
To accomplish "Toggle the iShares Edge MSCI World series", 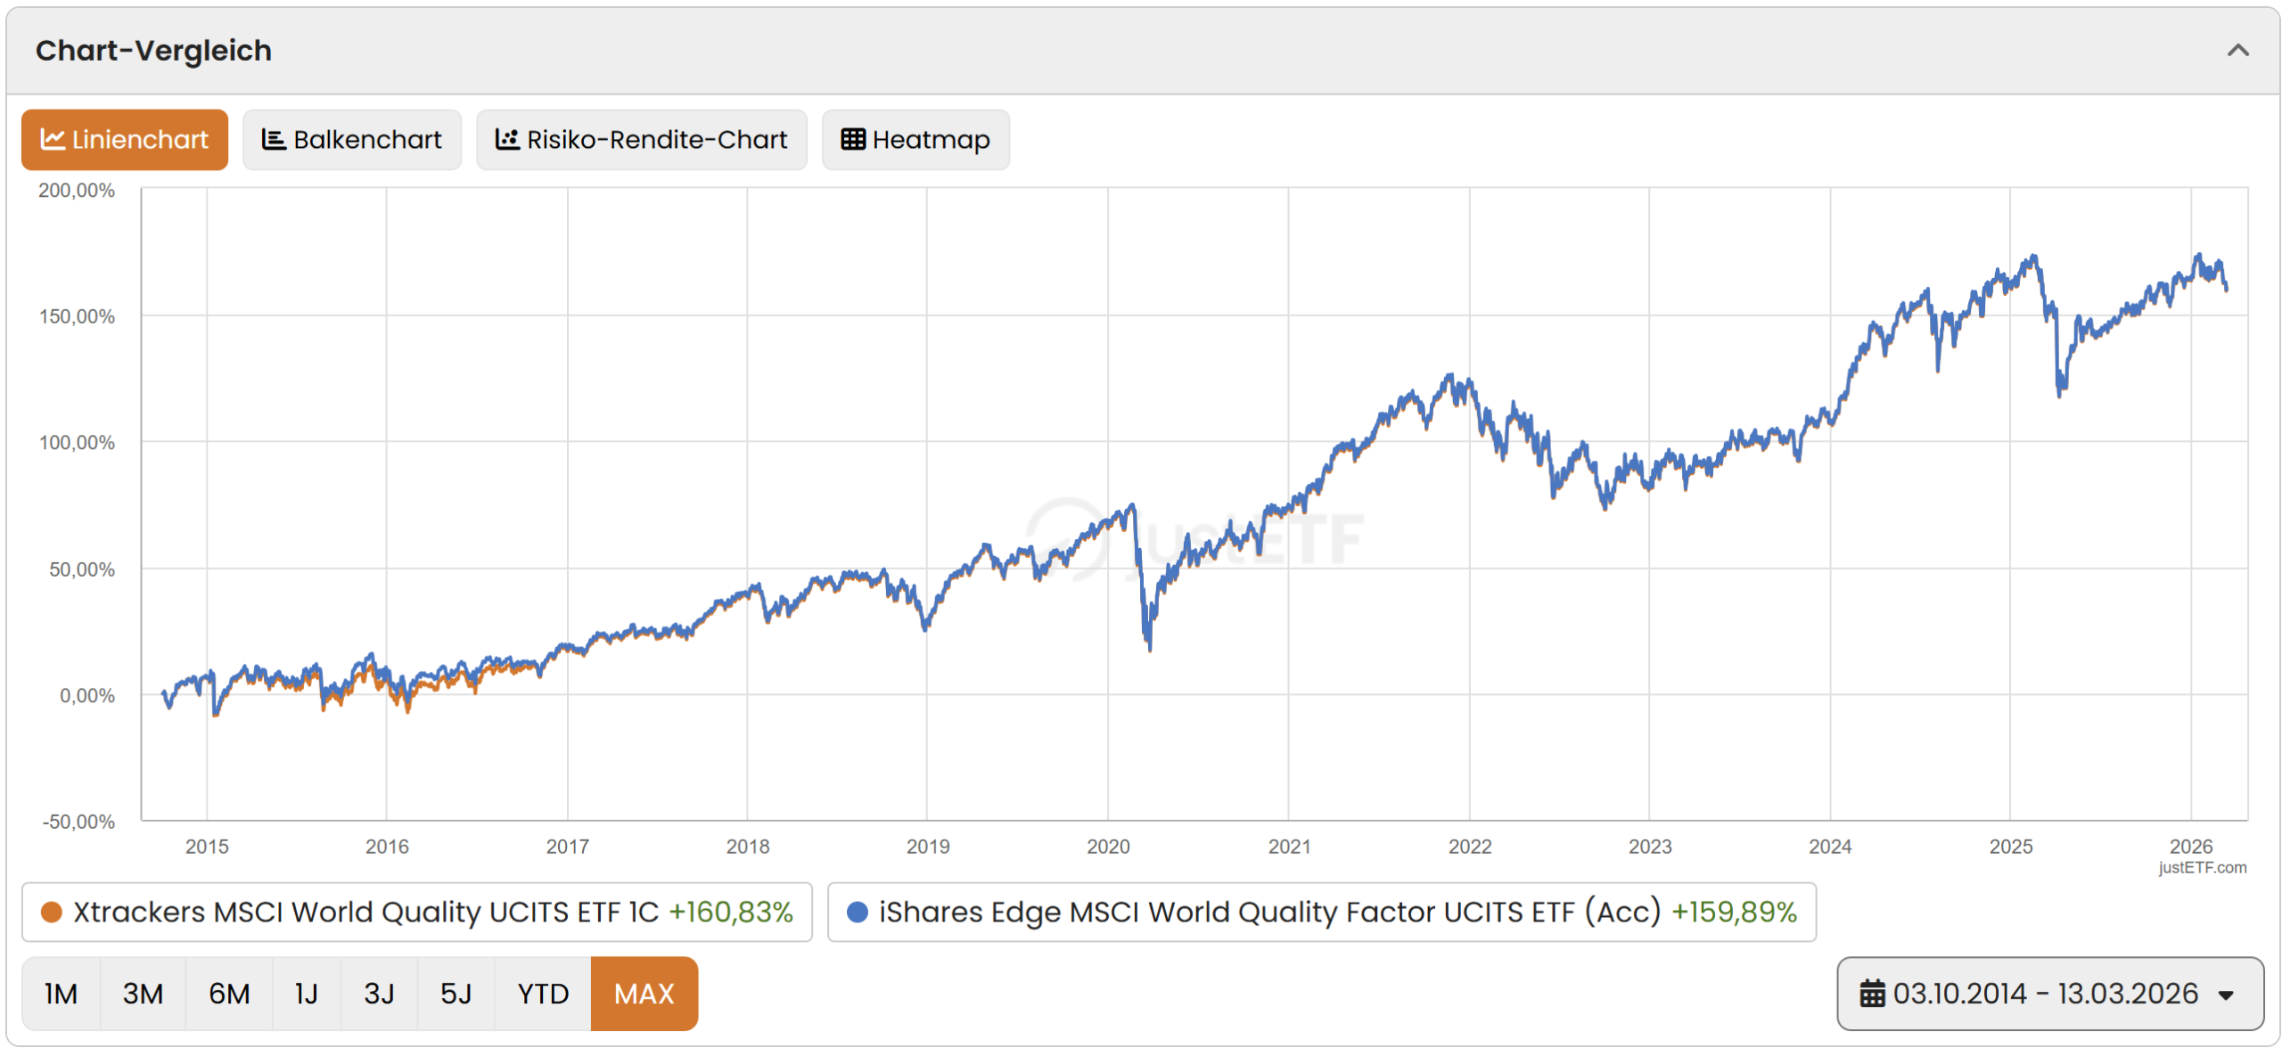I will coord(1269,912).
